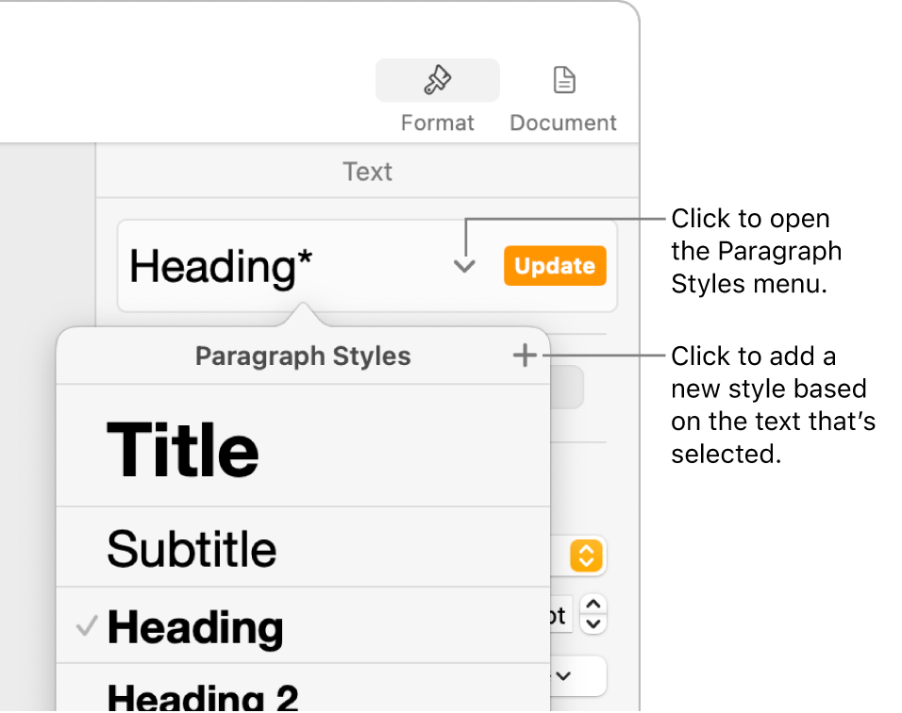902x713 pixels.
Task: Apply the Title paragraph style
Action: click(x=183, y=449)
